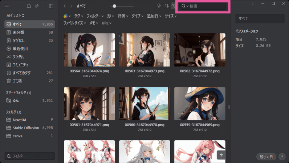Select タグなし in the sidebar
Image resolution: width=289 pixels, height=163 pixels.
29,40
